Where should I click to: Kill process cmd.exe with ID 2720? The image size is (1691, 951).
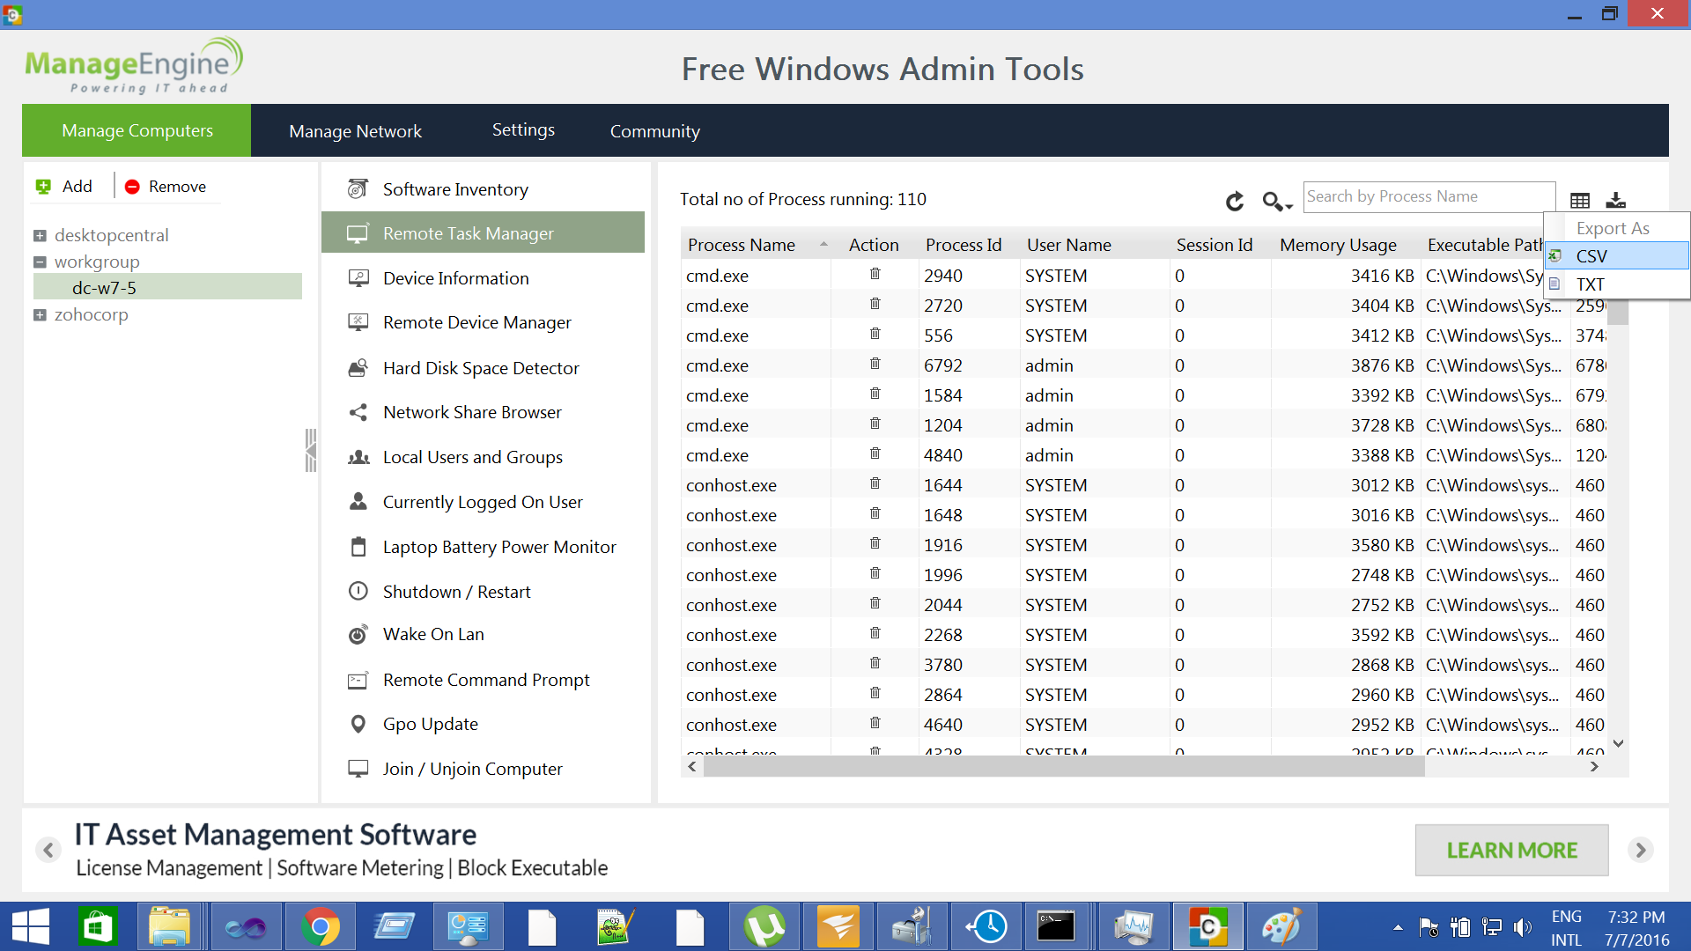[875, 305]
